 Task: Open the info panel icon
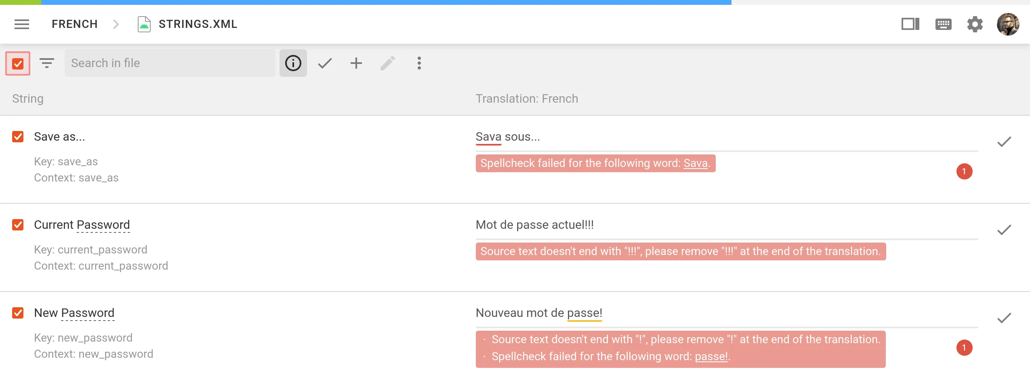pos(293,63)
